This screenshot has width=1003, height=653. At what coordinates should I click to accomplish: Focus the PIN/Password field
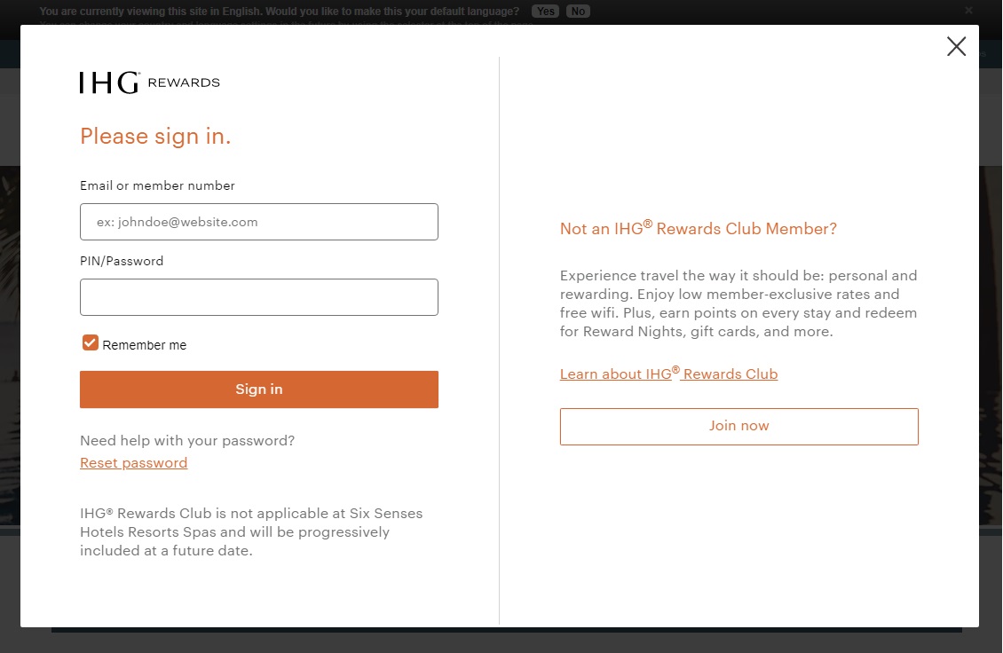click(258, 296)
